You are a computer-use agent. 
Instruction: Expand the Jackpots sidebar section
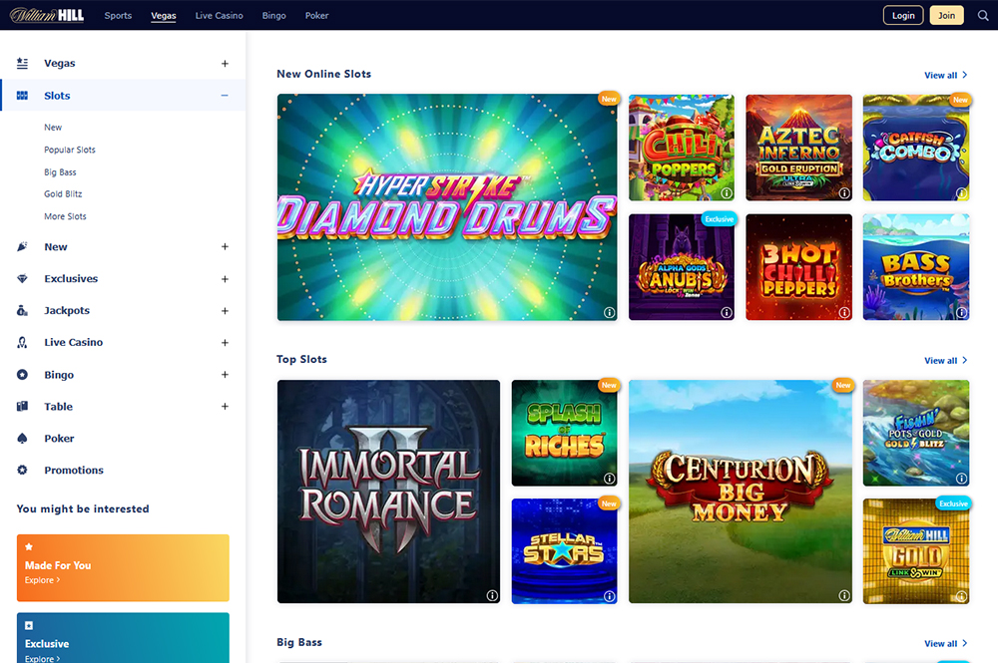[x=225, y=311]
